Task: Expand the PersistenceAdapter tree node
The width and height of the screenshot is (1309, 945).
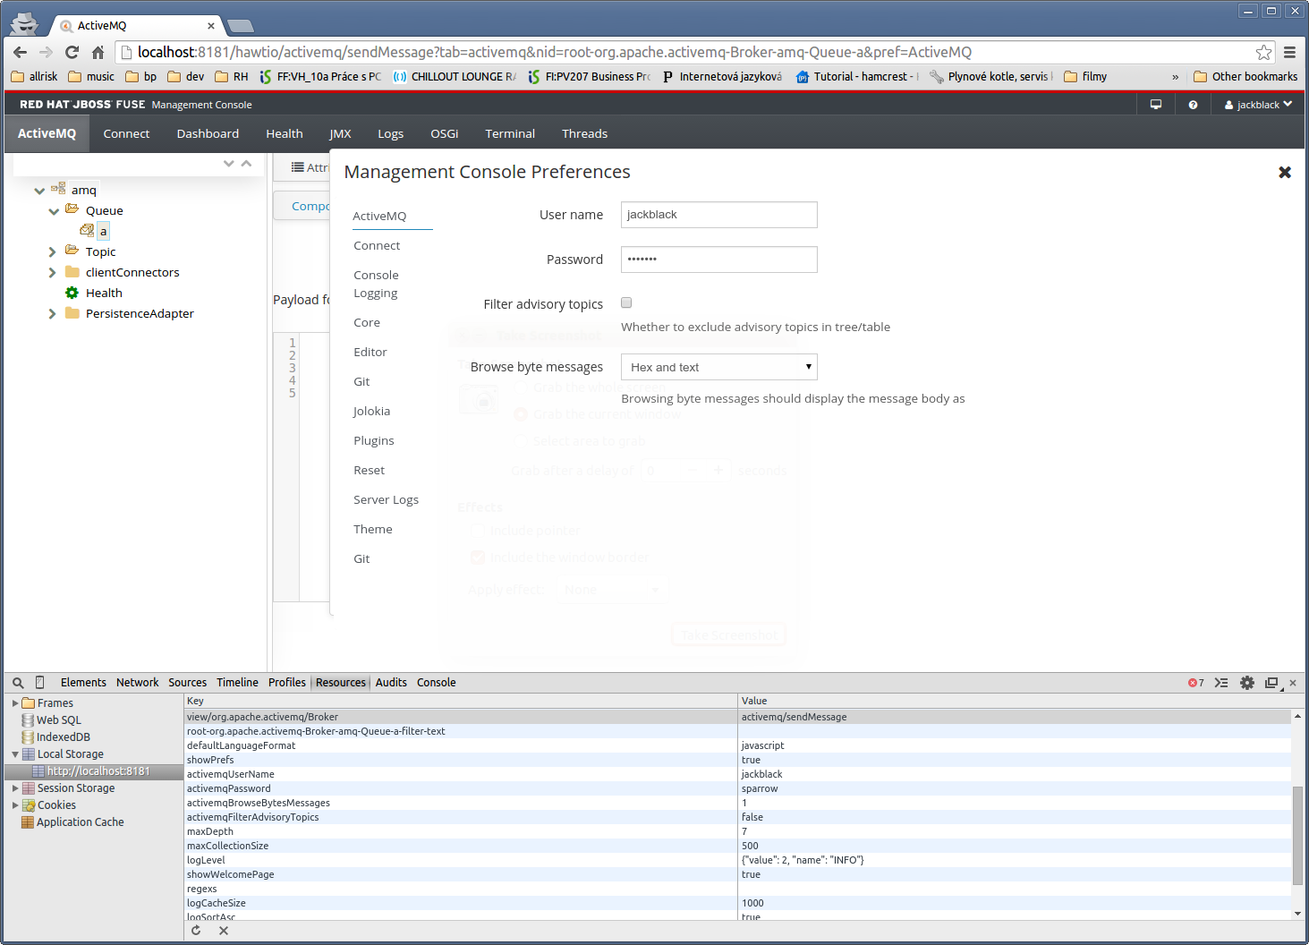Action: click(x=53, y=314)
